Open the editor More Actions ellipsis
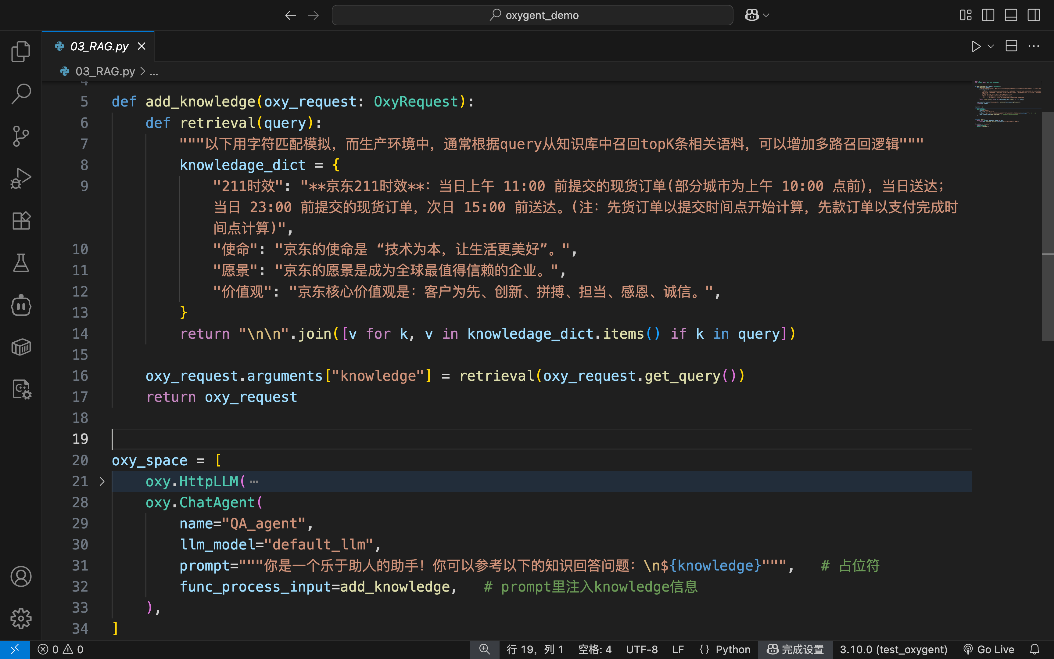Image resolution: width=1054 pixels, height=659 pixels. pyautogui.click(x=1034, y=46)
